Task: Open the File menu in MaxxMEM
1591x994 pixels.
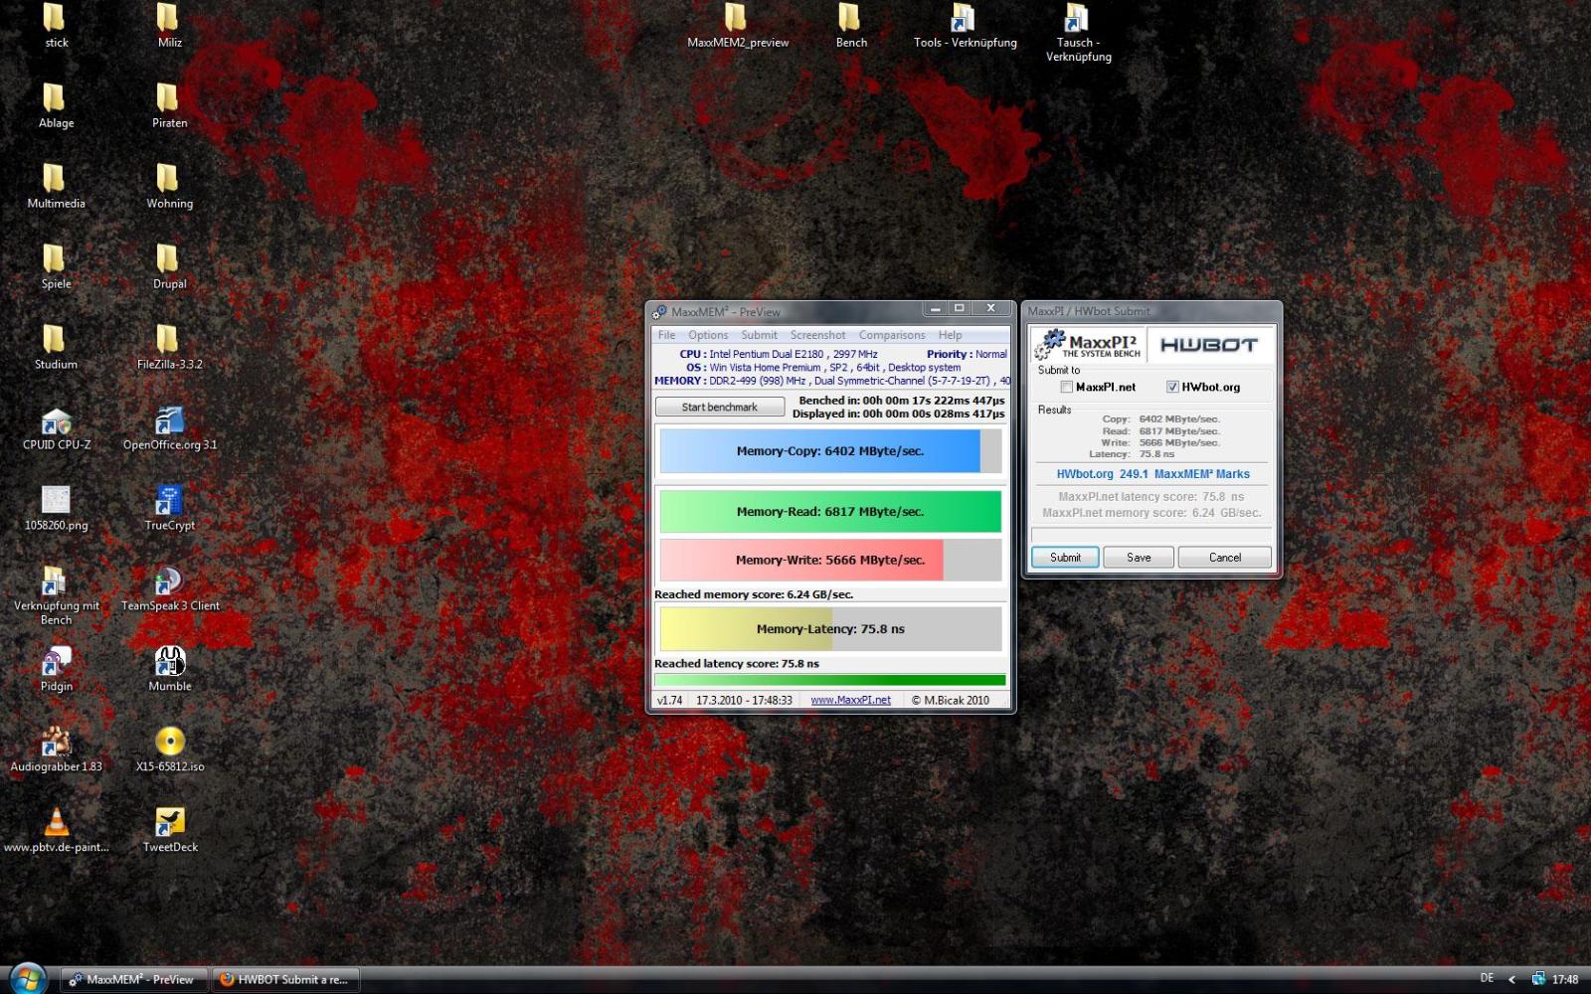Action: coord(666,335)
